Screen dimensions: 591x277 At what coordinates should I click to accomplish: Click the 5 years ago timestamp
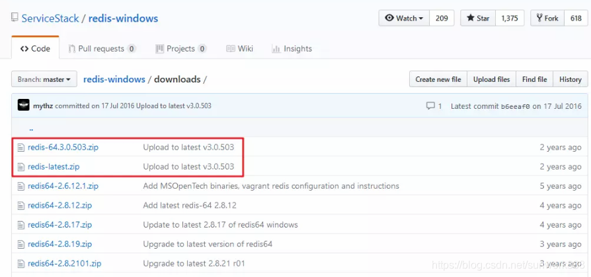[561, 186]
